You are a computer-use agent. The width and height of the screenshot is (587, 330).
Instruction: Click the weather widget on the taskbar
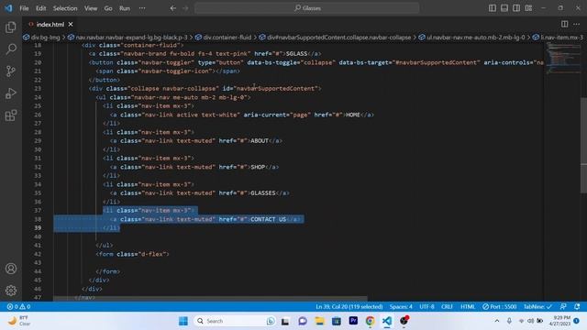[18, 321]
